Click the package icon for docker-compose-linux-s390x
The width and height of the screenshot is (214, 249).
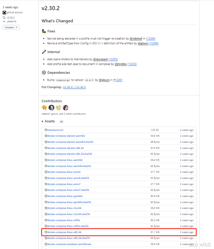click(46, 220)
